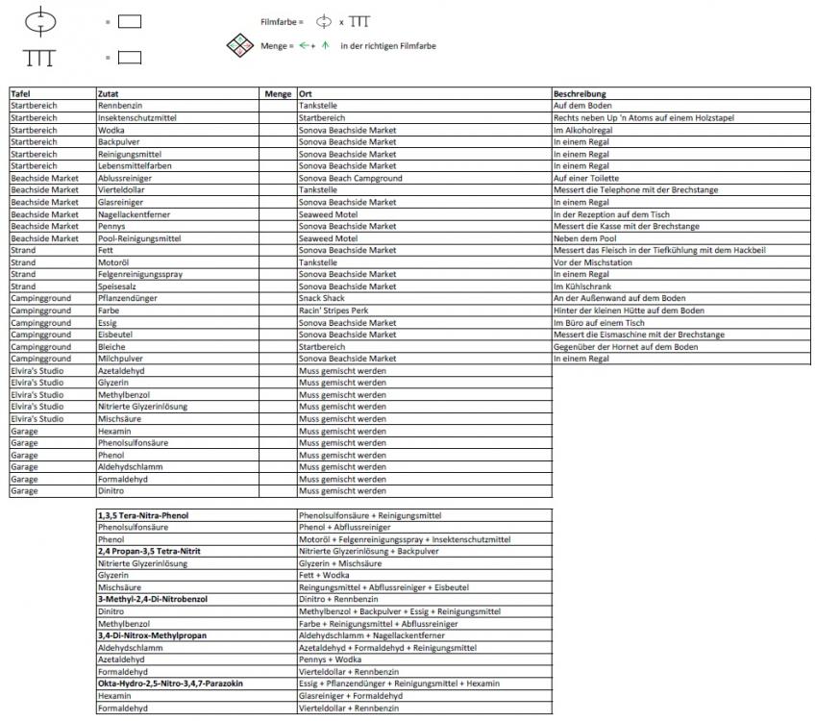The height and width of the screenshot is (721, 816).
Task: Click the large triple-T symbol
Action: point(39,57)
